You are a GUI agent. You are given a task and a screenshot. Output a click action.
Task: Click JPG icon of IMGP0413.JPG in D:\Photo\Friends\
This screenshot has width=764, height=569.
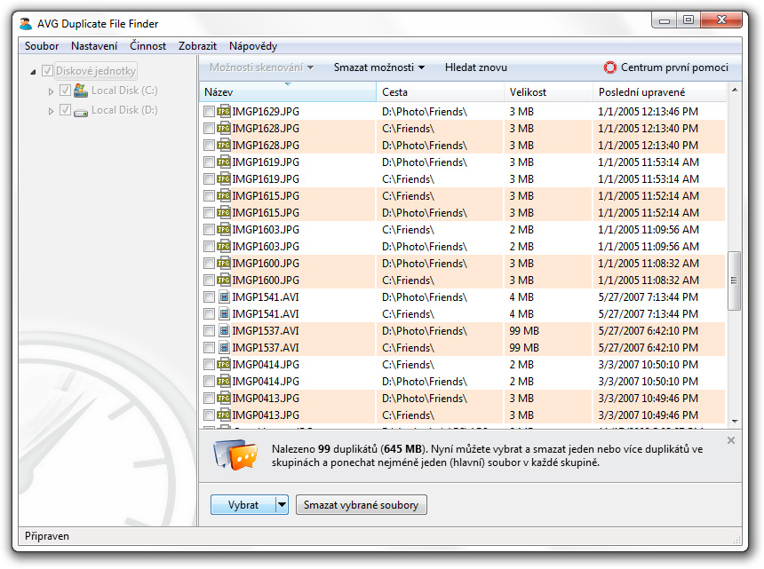(x=224, y=399)
